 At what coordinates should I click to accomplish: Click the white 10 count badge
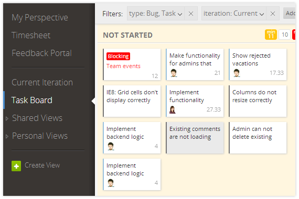(284, 35)
